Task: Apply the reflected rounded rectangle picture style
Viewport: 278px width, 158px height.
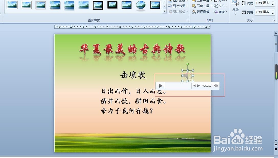Action: click(69, 5)
